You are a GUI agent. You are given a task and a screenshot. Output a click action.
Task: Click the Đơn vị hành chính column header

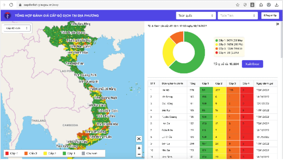[173, 83]
